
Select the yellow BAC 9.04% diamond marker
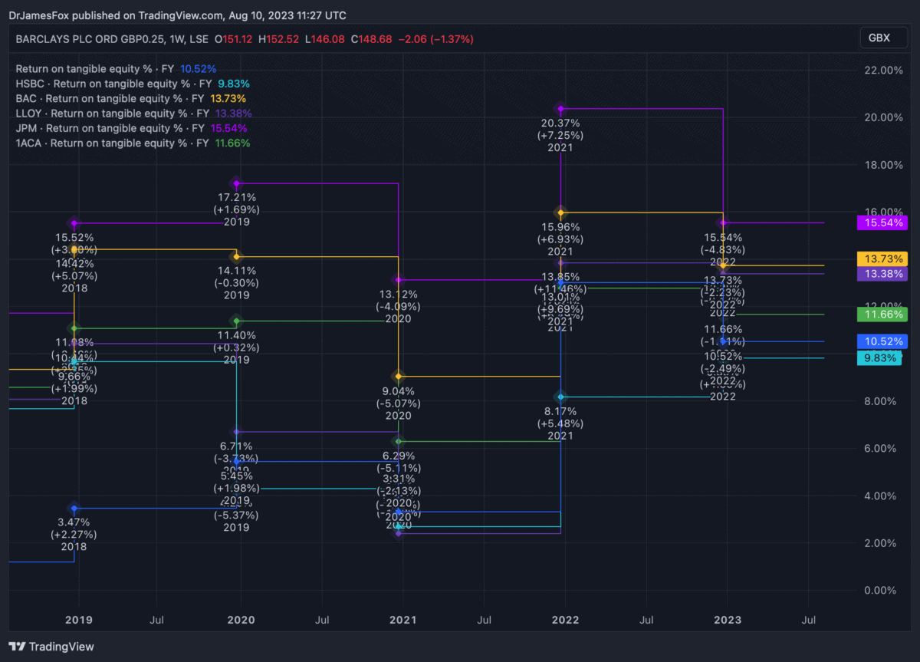click(x=399, y=376)
